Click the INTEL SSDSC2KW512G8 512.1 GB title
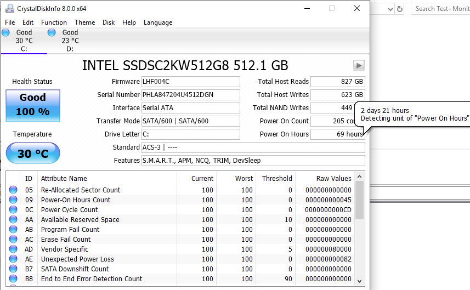 click(185, 66)
